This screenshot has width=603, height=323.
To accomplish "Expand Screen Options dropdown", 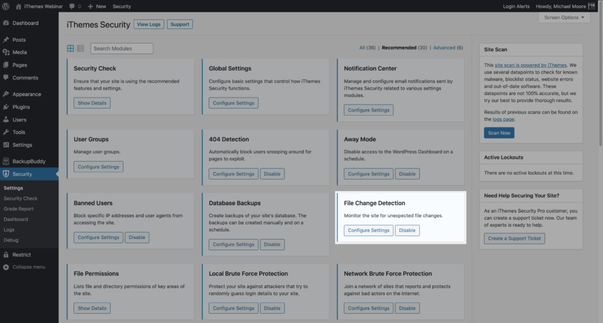I will [x=564, y=18].
